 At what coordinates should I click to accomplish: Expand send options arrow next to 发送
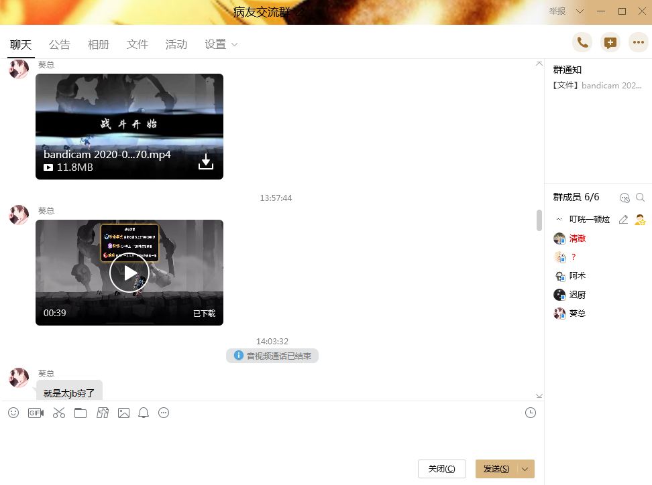pyautogui.click(x=525, y=469)
